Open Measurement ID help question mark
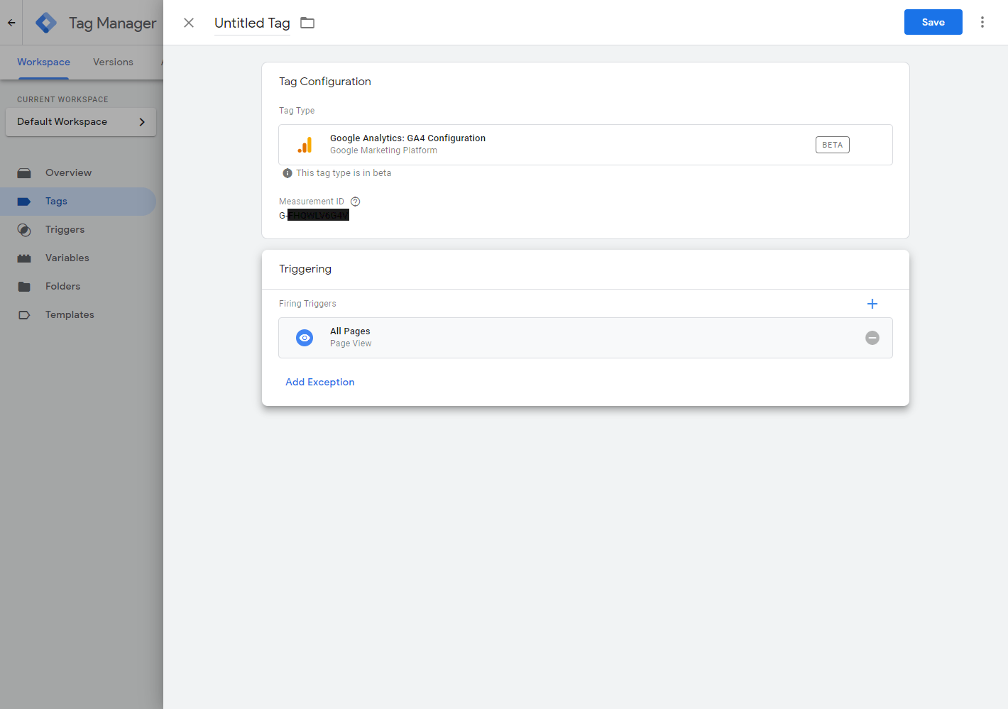This screenshot has width=1008, height=709. point(356,202)
